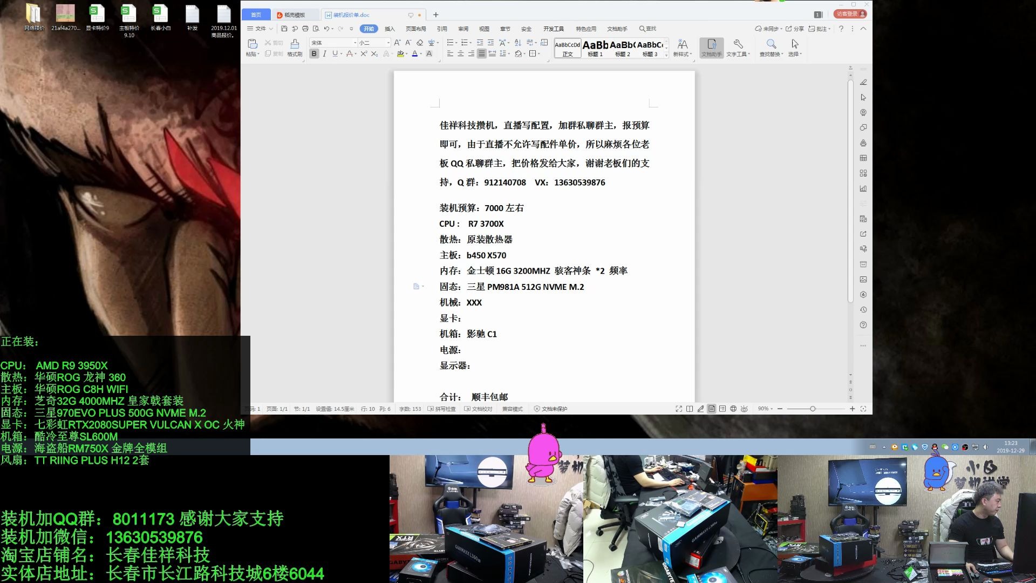Image resolution: width=1036 pixels, height=583 pixels.
Task: Switch to web layout globe icon in status bar
Action: pos(733,409)
